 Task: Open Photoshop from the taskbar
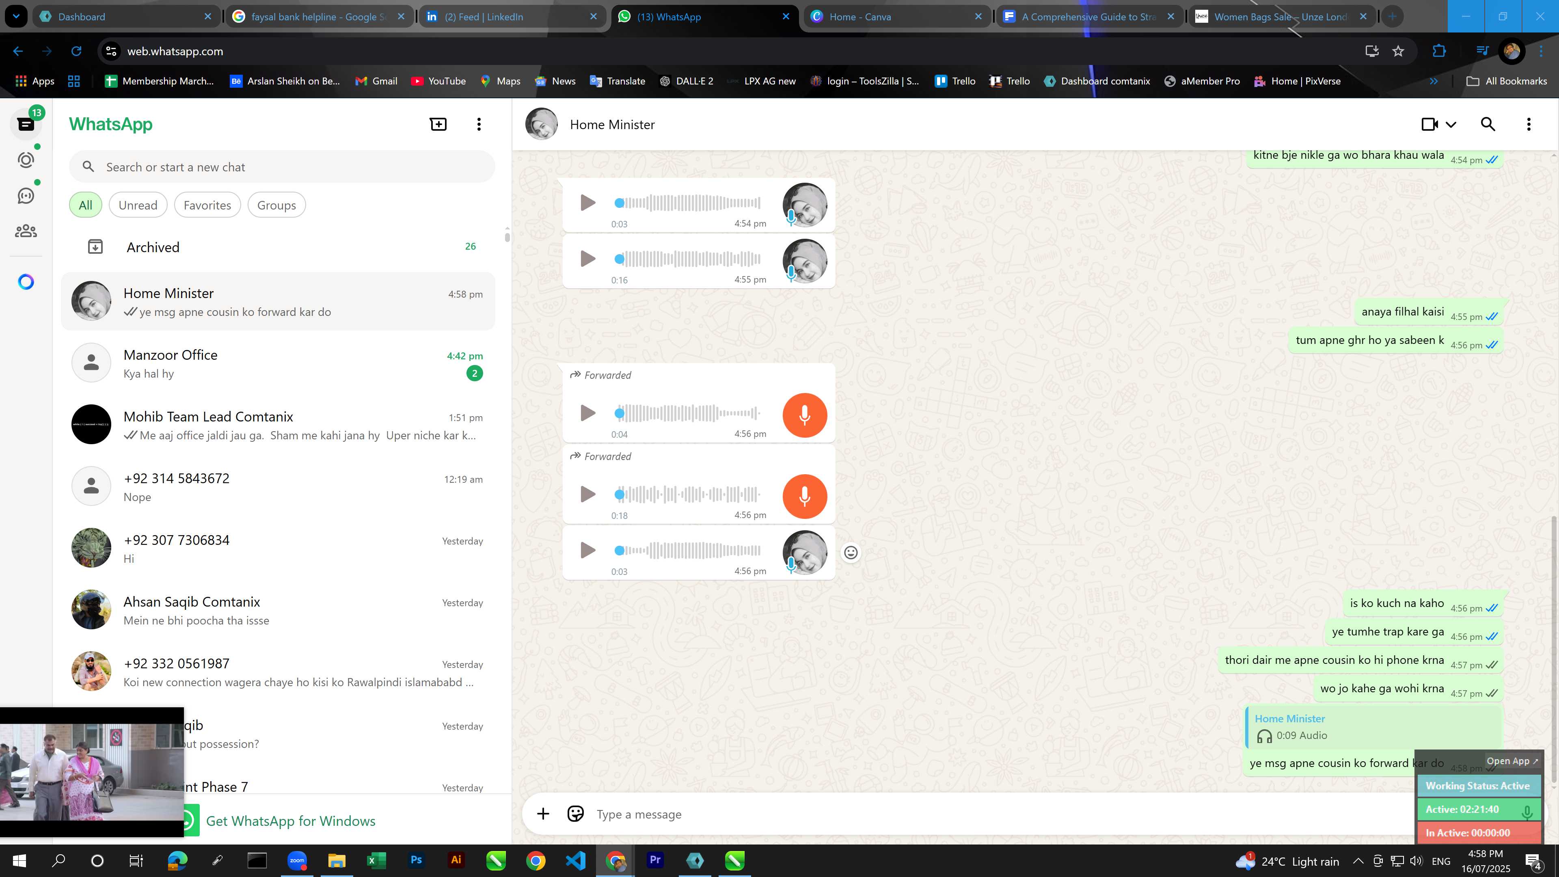(x=416, y=860)
